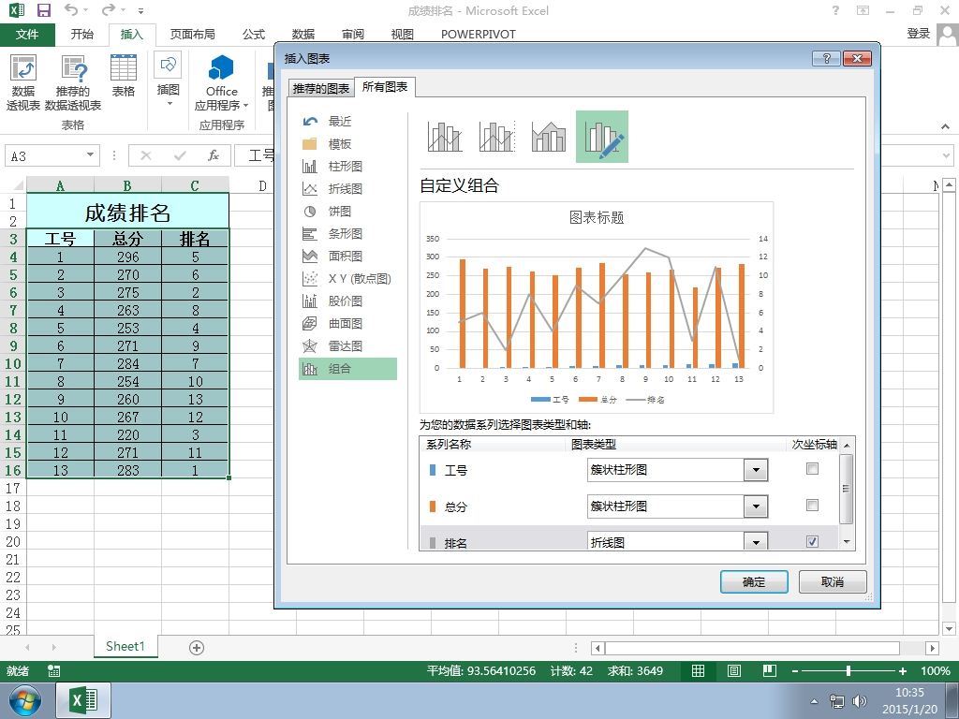
Task: Select Line chart (折线图) category
Action: point(347,189)
